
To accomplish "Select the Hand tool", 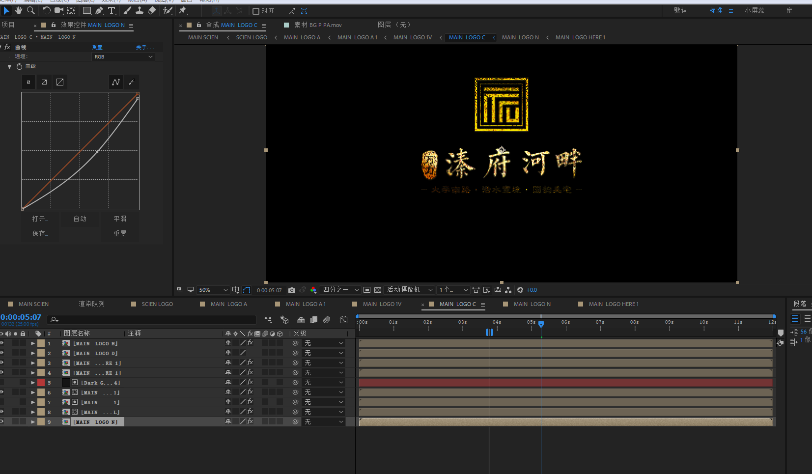I will 19,10.
